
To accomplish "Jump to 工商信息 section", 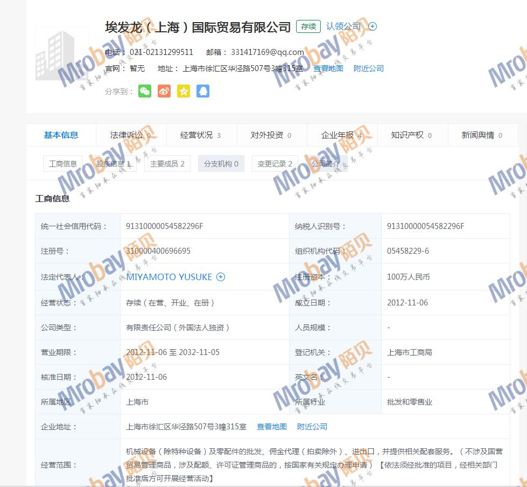I will tap(63, 164).
